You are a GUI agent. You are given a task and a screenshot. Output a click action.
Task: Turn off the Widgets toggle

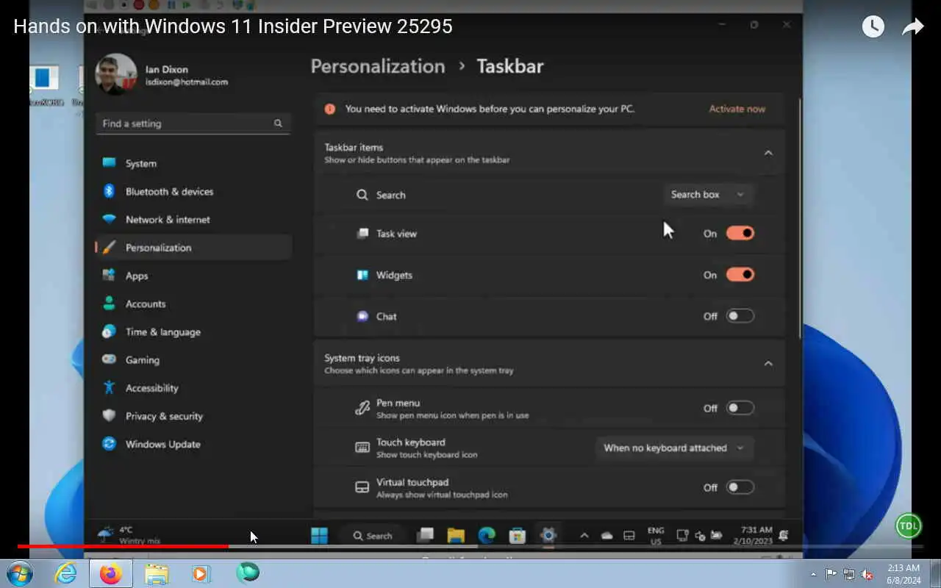tap(740, 275)
